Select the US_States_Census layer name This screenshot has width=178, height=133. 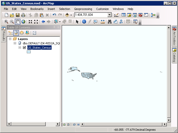pos(39,48)
